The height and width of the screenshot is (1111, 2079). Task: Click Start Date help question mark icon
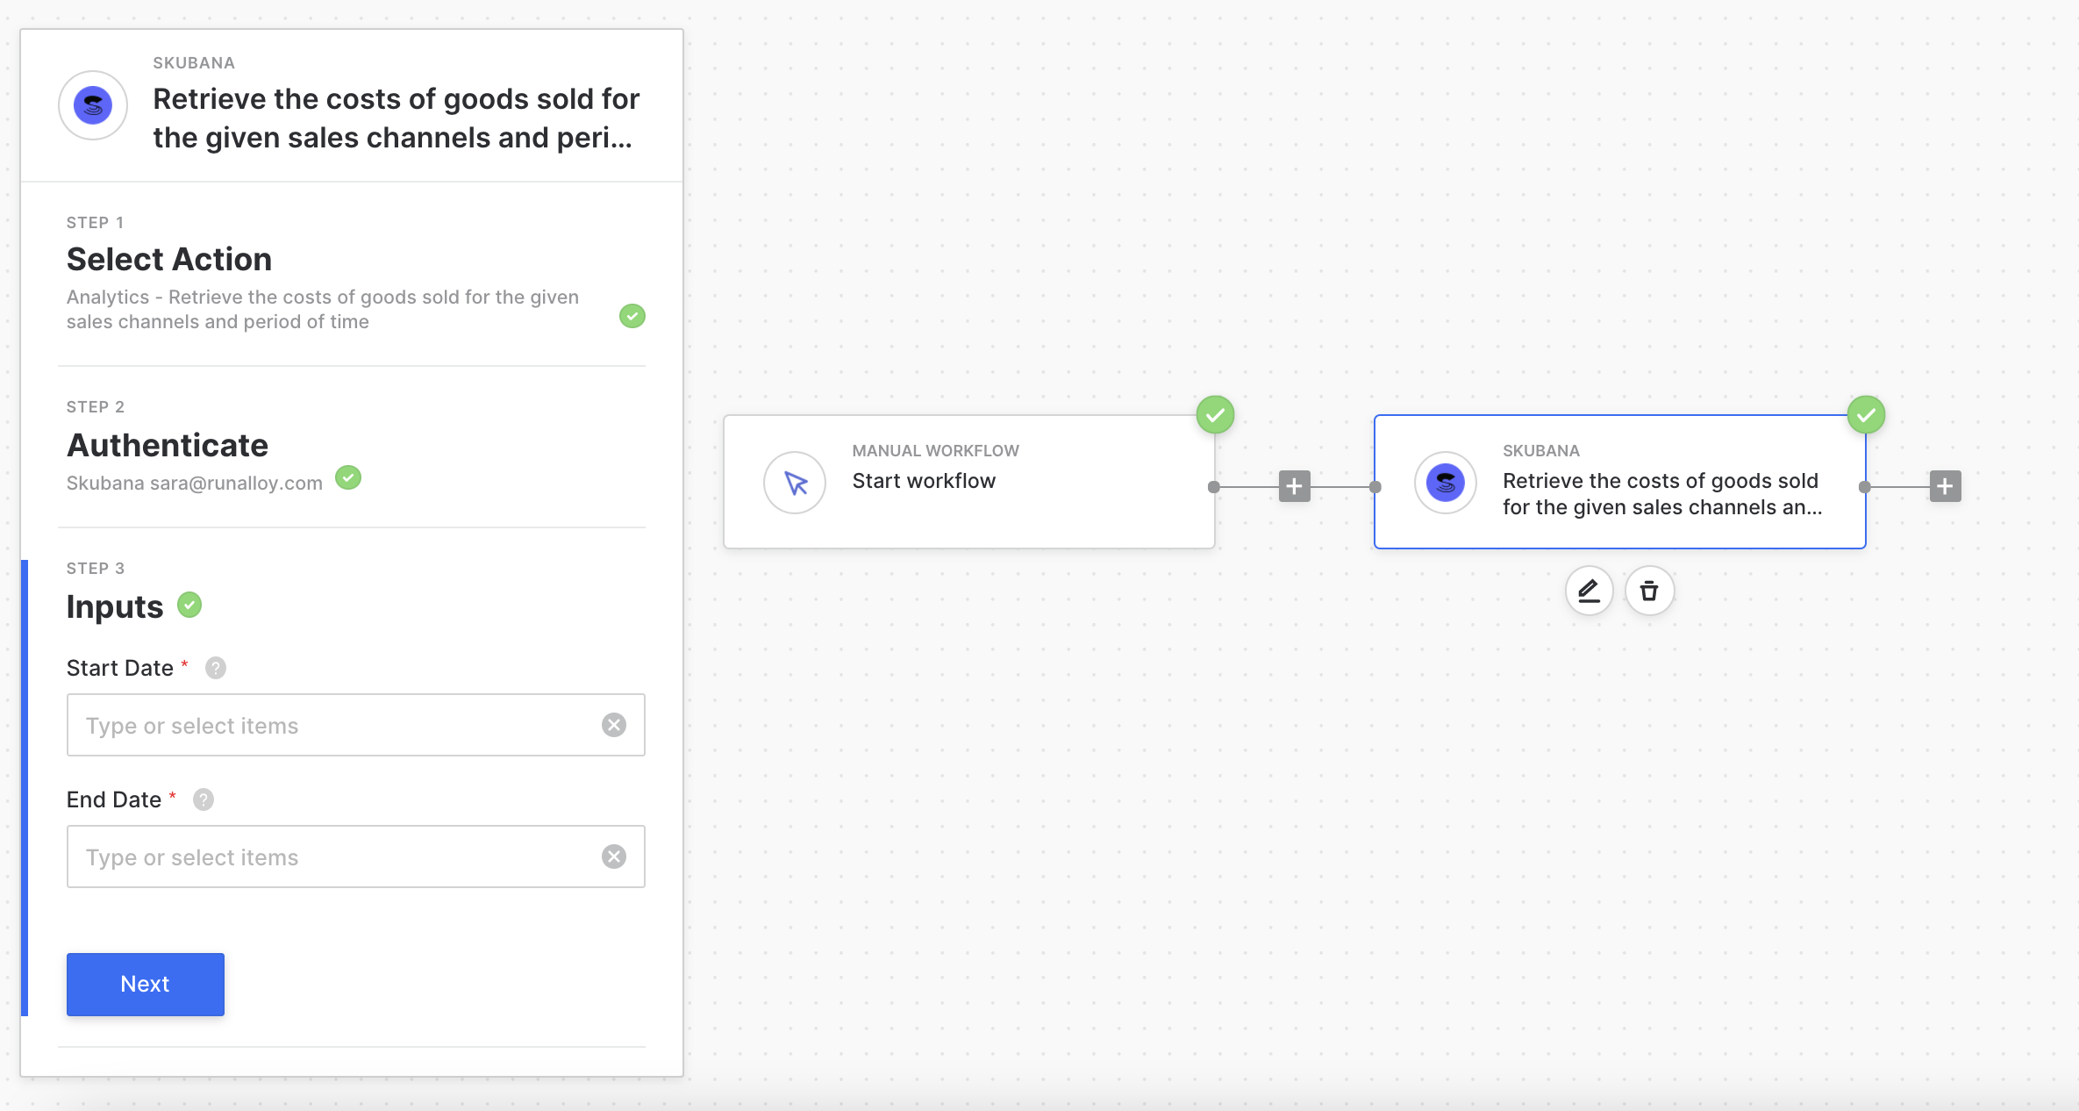pyautogui.click(x=216, y=668)
